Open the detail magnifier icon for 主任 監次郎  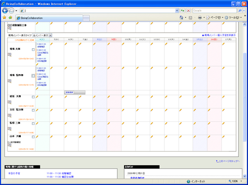click(9, 115)
